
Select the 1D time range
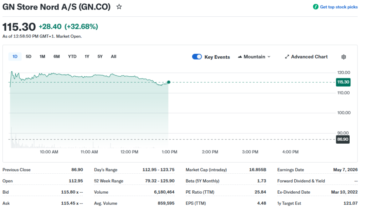[x=15, y=57]
